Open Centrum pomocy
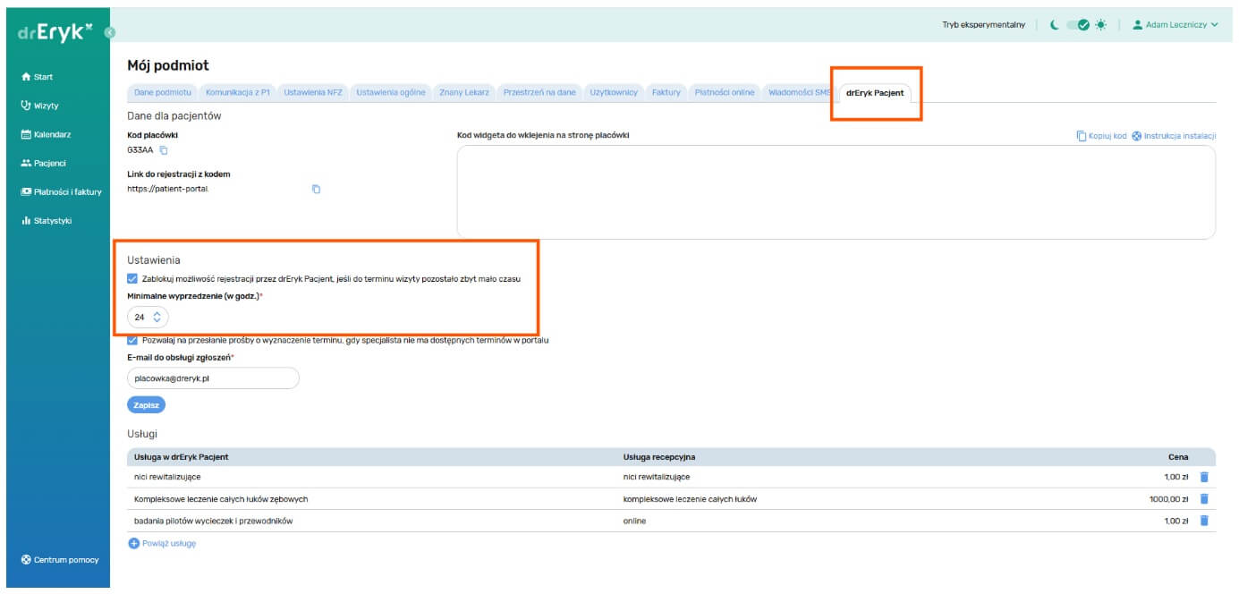Image resolution: width=1239 pixels, height=594 pixels. point(60,560)
